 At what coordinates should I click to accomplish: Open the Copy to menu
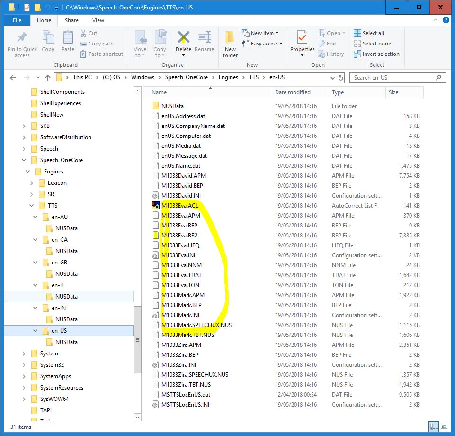coord(159,44)
